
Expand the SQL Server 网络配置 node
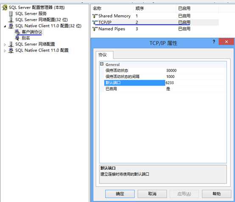[5, 44]
